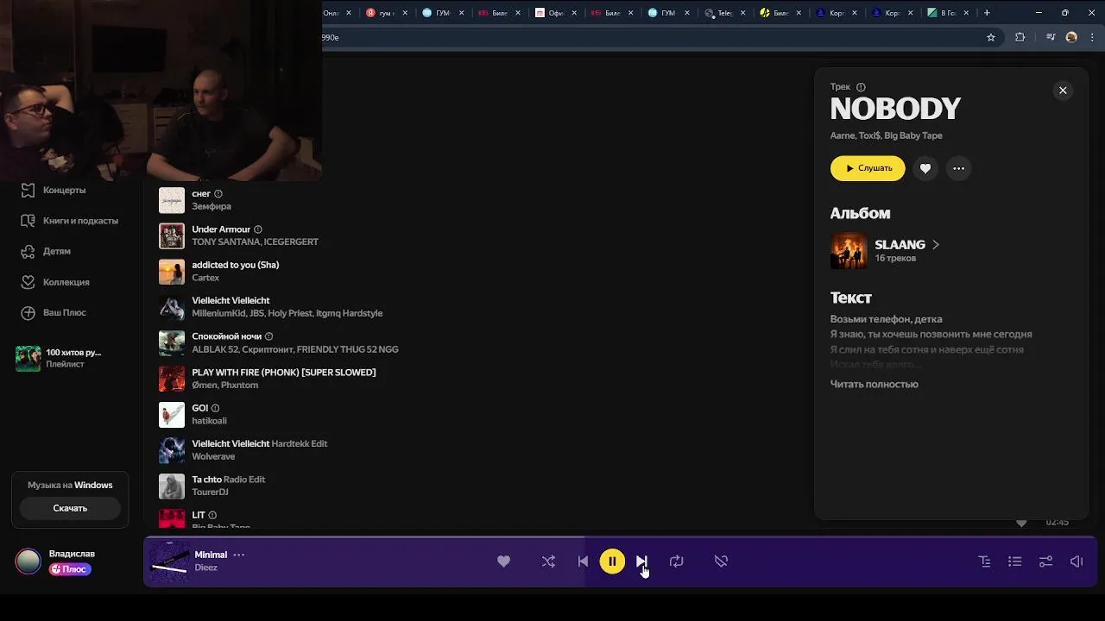Close the NOBODY track panel
This screenshot has width=1105, height=621.
point(1063,91)
